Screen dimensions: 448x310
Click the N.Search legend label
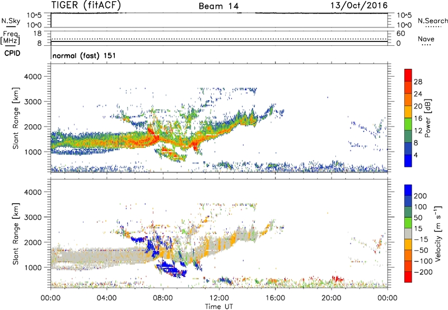432,21
